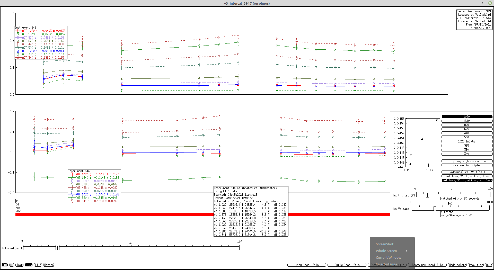
Task: Select the 675 wavelength channel
Action: tap(467, 129)
